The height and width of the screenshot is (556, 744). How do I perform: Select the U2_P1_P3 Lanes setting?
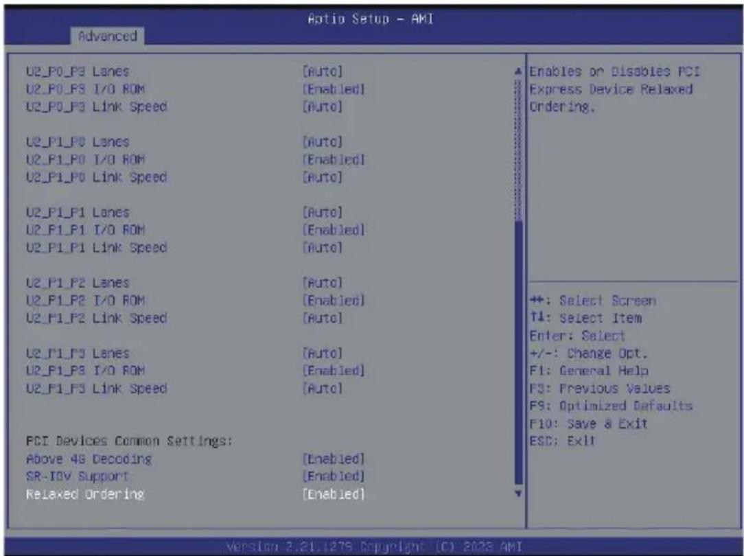78,353
